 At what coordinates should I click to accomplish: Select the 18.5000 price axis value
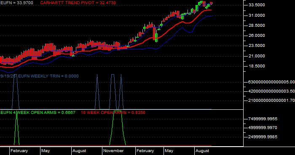[x=256, y=66]
